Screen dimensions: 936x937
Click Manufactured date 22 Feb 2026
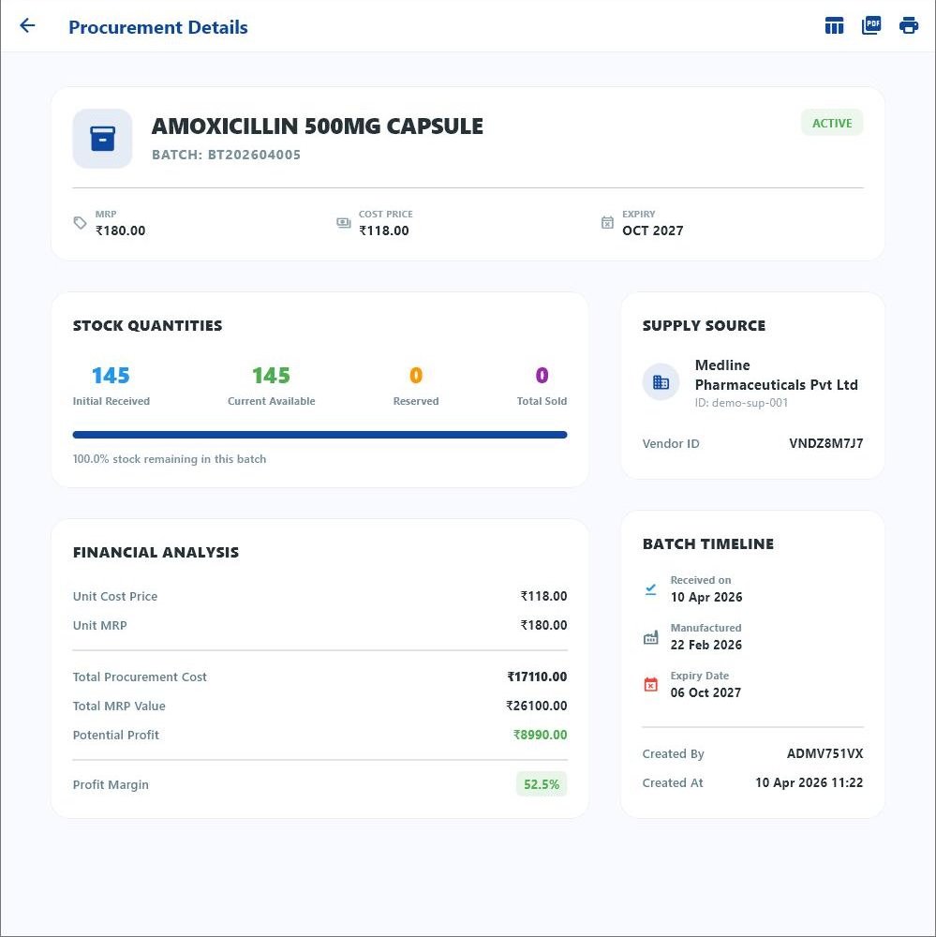[706, 645]
